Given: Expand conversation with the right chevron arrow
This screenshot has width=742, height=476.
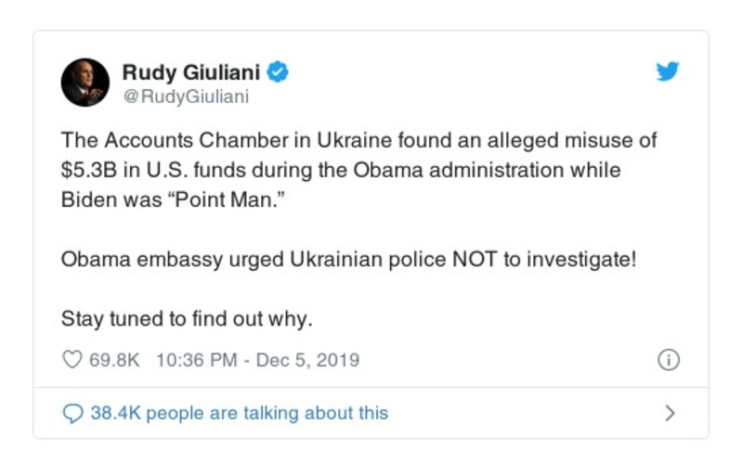Looking at the screenshot, I should coord(670,413).
